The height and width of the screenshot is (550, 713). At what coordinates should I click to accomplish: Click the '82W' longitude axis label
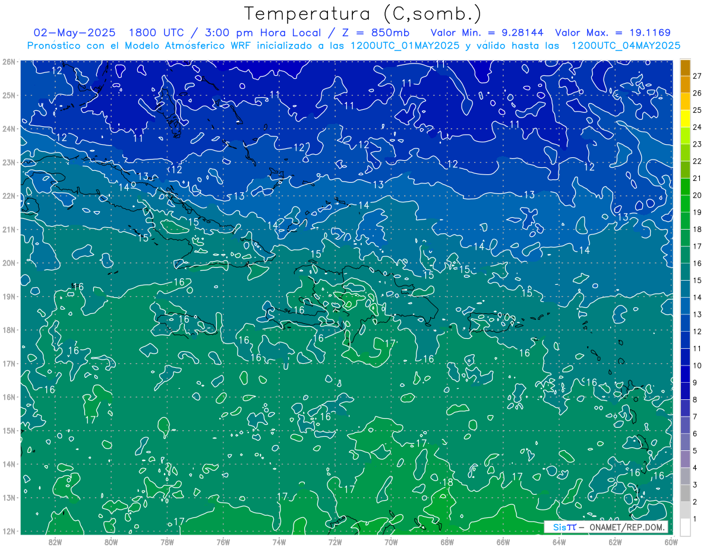(55, 541)
